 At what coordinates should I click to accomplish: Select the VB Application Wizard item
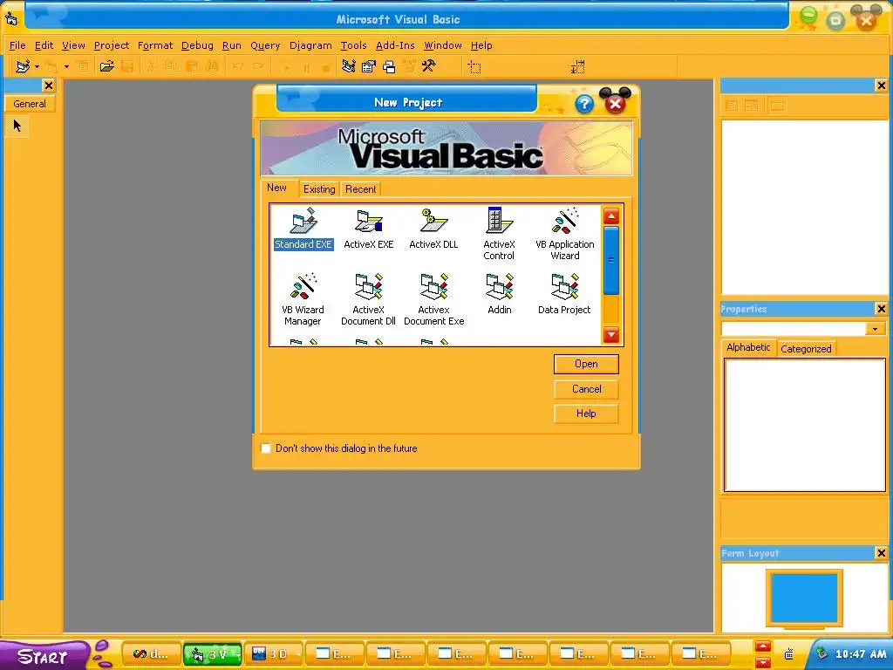(x=564, y=234)
